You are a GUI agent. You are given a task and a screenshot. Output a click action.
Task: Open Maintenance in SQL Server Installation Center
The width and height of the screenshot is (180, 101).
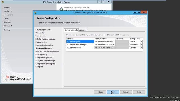tap(9, 15)
